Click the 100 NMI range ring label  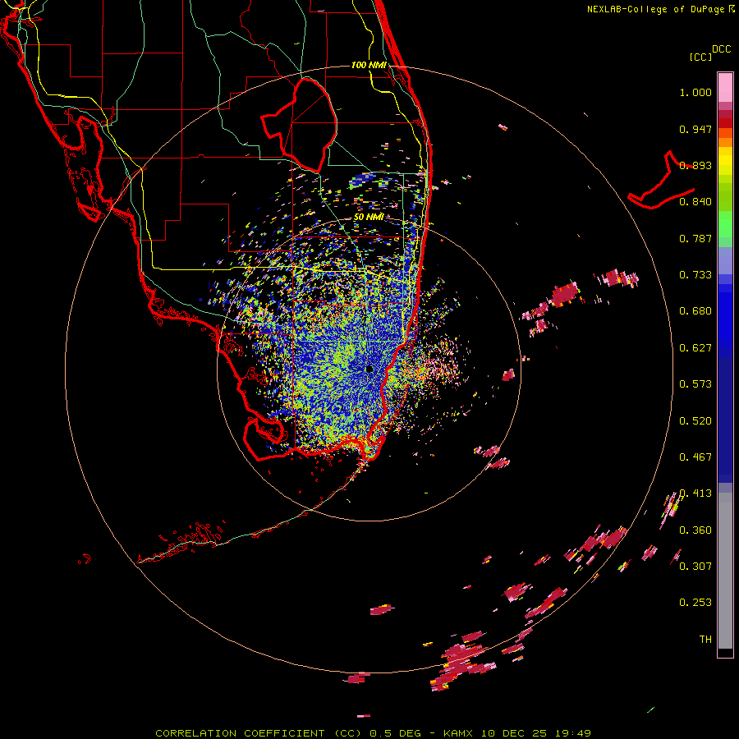click(368, 65)
